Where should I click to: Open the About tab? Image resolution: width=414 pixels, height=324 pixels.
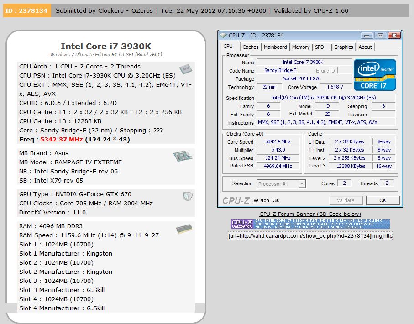coord(365,47)
